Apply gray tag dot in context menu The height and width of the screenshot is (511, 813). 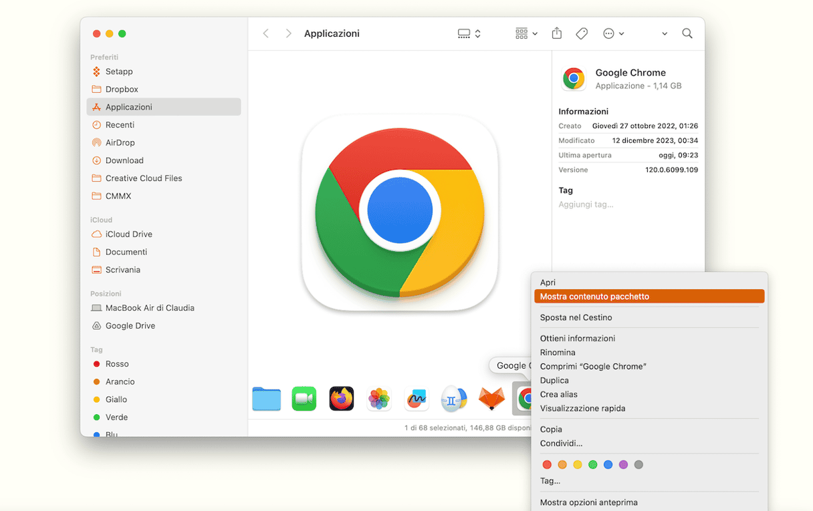(x=639, y=465)
